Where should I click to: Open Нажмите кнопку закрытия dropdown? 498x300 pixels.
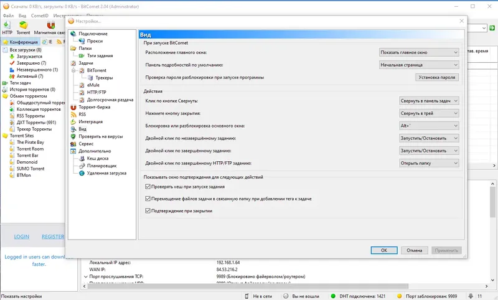(429, 113)
